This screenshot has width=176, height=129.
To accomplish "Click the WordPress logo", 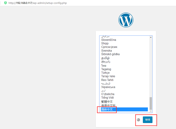I will tap(126, 20).
